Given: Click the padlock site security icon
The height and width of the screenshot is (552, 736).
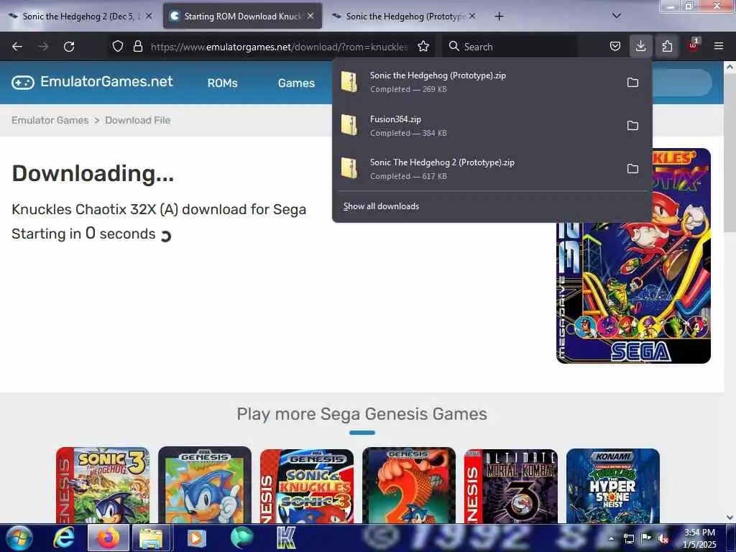Looking at the screenshot, I should 137,46.
